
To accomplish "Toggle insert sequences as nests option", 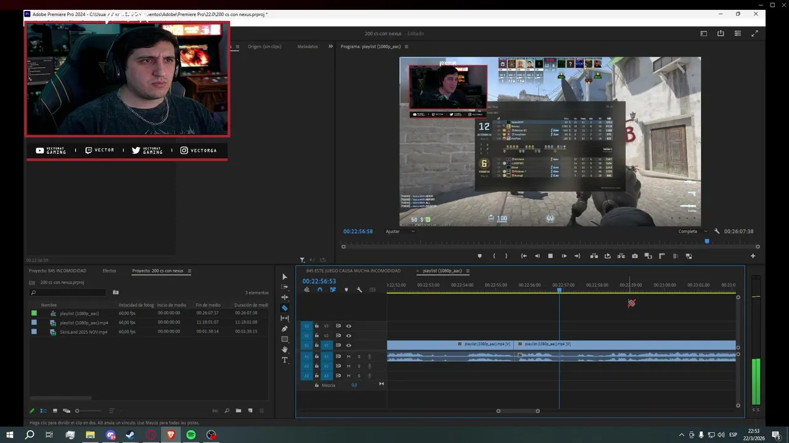I will (306, 290).
